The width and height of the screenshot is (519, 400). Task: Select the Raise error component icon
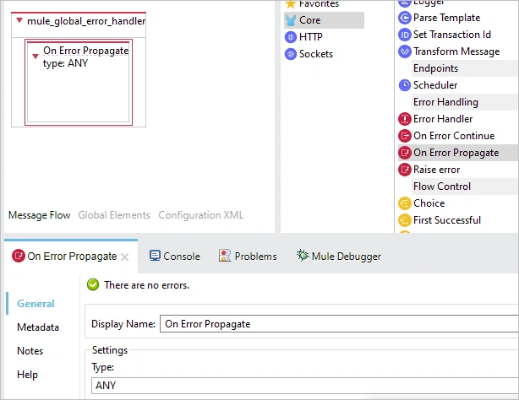click(x=405, y=170)
